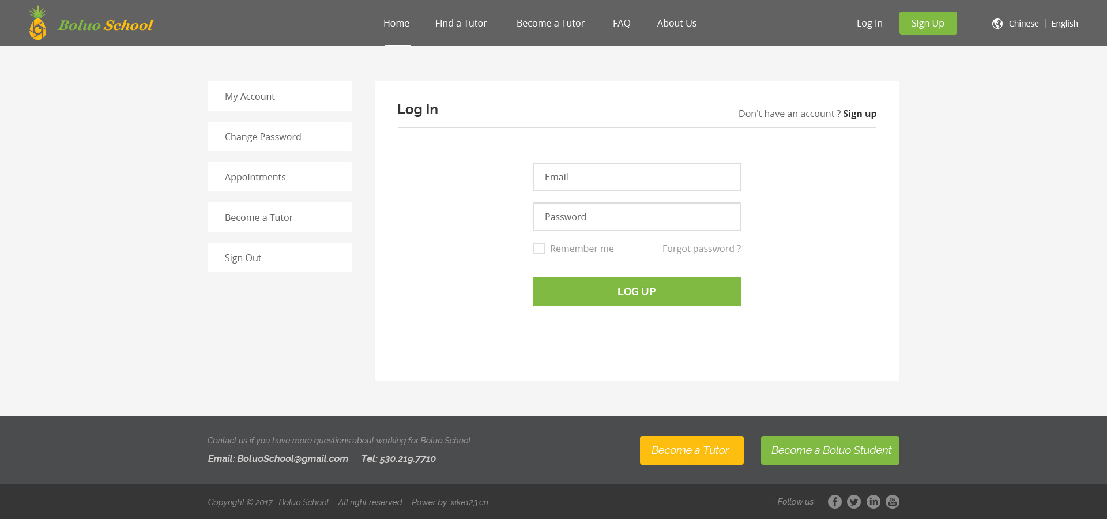Open the LinkedIn social icon

[873, 502]
